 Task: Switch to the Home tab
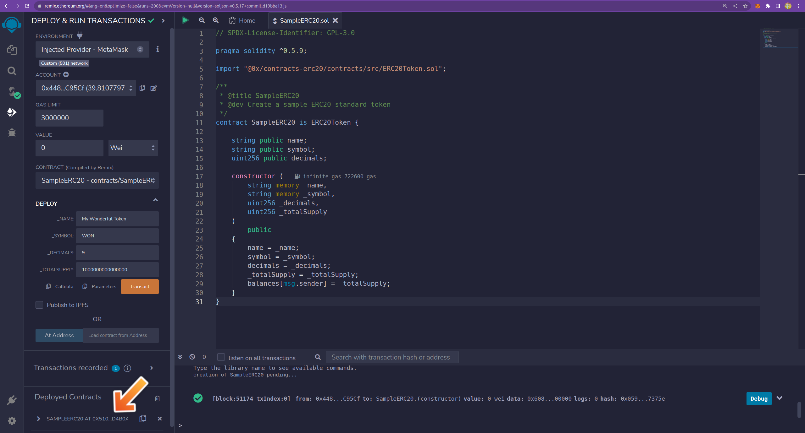(x=242, y=20)
